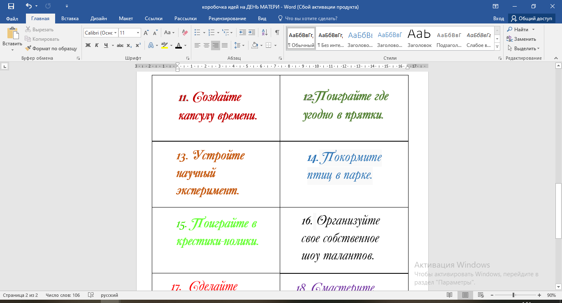Screen dimensions: 562x303
Task: Toggle Italic (К) formatting
Action: 97,45
